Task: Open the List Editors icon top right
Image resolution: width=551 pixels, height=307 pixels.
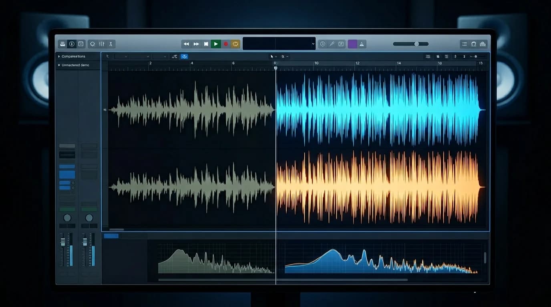Action: tap(465, 44)
